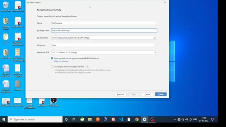
Task: Open the white document app on taskbar
Action: (129, 119)
